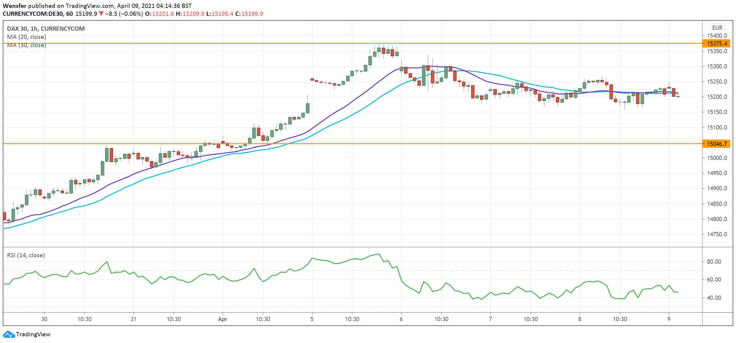Image resolution: width=736 pixels, height=343 pixels.
Task: Click the 80.00 RSI axis label
Action: click(x=714, y=262)
